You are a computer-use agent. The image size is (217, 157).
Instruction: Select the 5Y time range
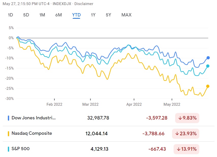[108, 15]
